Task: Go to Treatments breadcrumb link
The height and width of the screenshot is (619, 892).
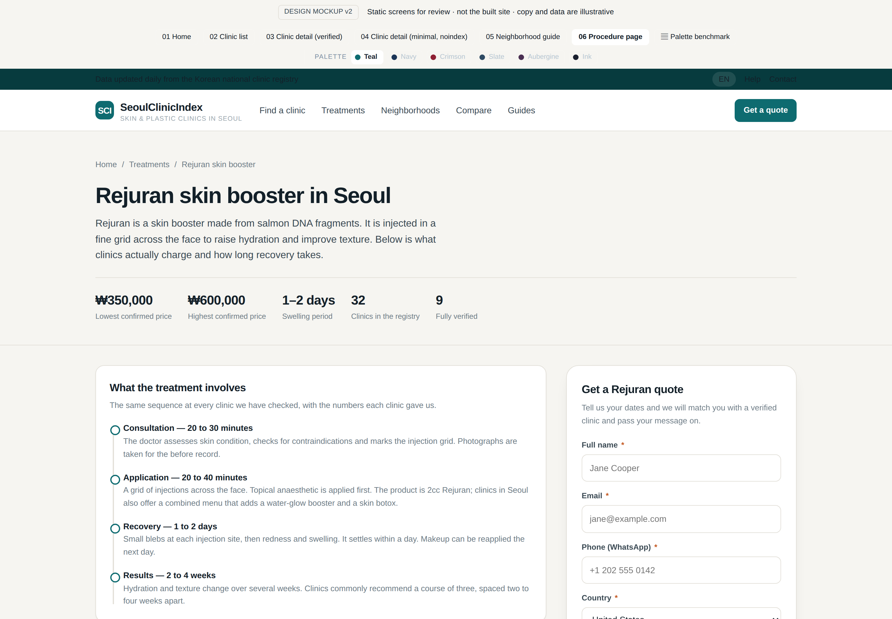Action: 149,164
